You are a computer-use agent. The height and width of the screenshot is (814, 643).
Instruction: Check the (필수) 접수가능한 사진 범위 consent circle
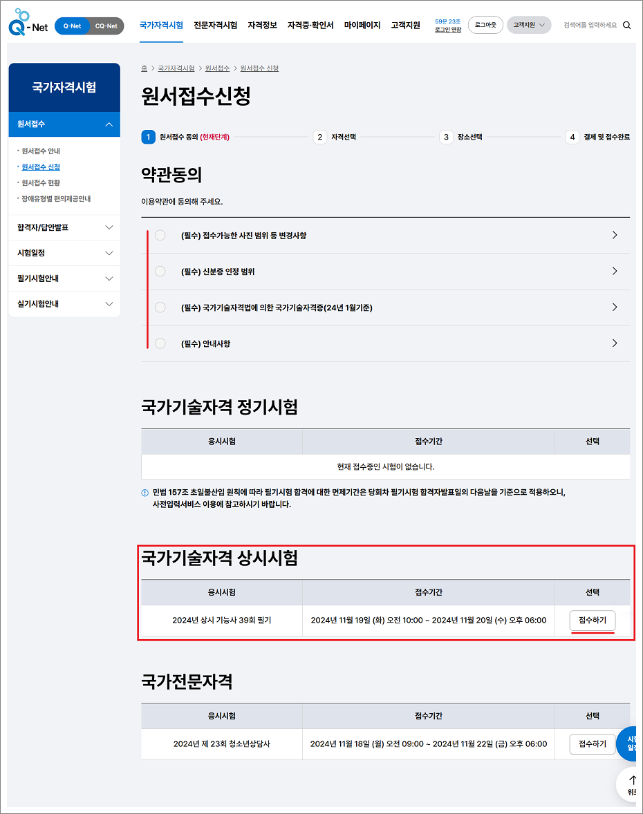pos(160,235)
